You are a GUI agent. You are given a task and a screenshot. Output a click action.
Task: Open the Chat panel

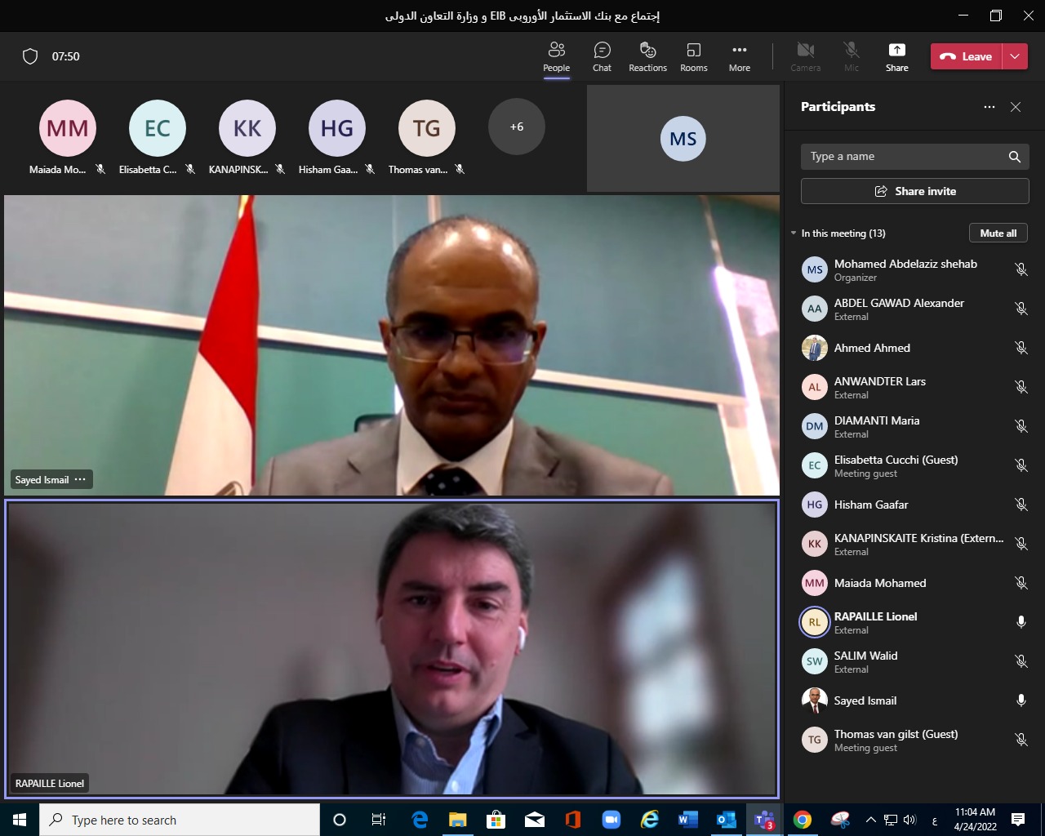(x=602, y=56)
